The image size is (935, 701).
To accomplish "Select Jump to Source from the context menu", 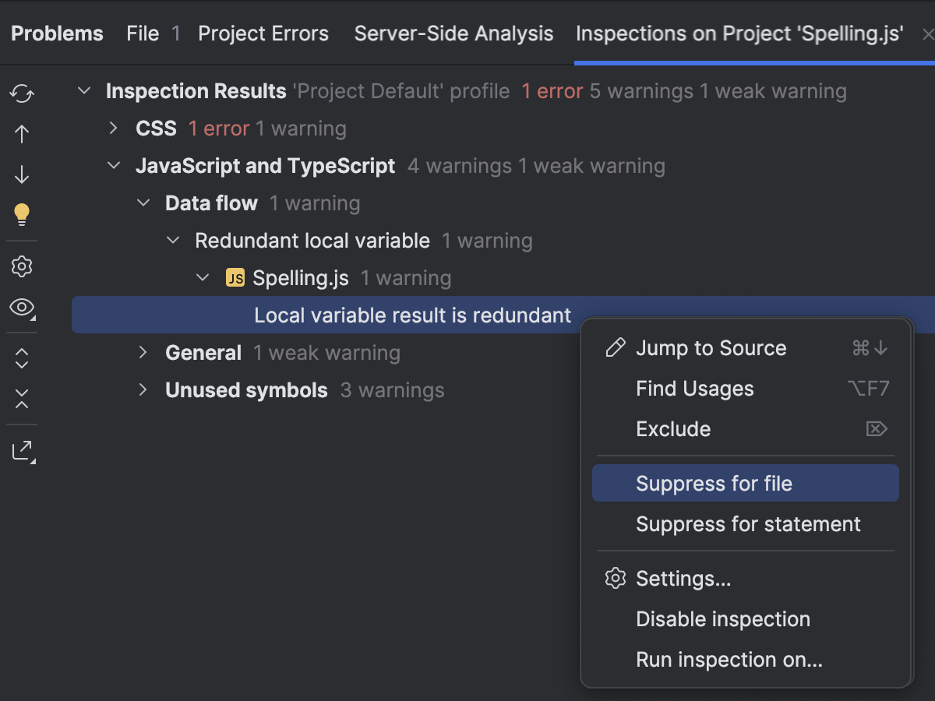I will pos(711,348).
